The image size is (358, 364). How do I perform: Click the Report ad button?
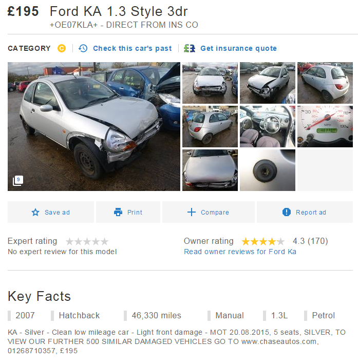[x=305, y=212]
